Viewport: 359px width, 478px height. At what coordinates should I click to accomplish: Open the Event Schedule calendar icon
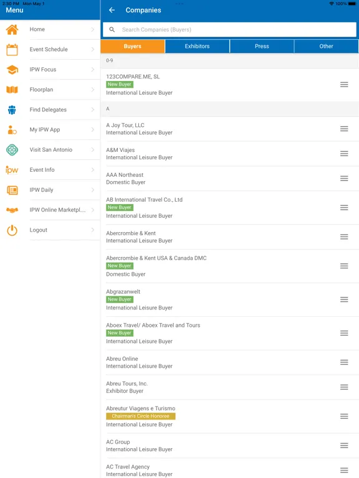pos(12,49)
